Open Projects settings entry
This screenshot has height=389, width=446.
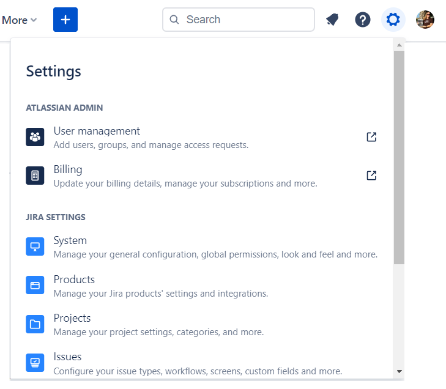pyautogui.click(x=72, y=318)
